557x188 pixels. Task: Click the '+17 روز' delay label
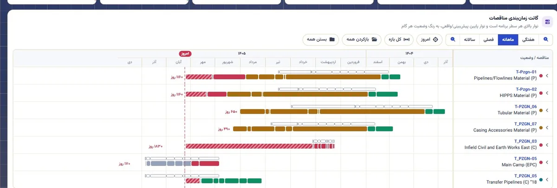(x=124, y=163)
